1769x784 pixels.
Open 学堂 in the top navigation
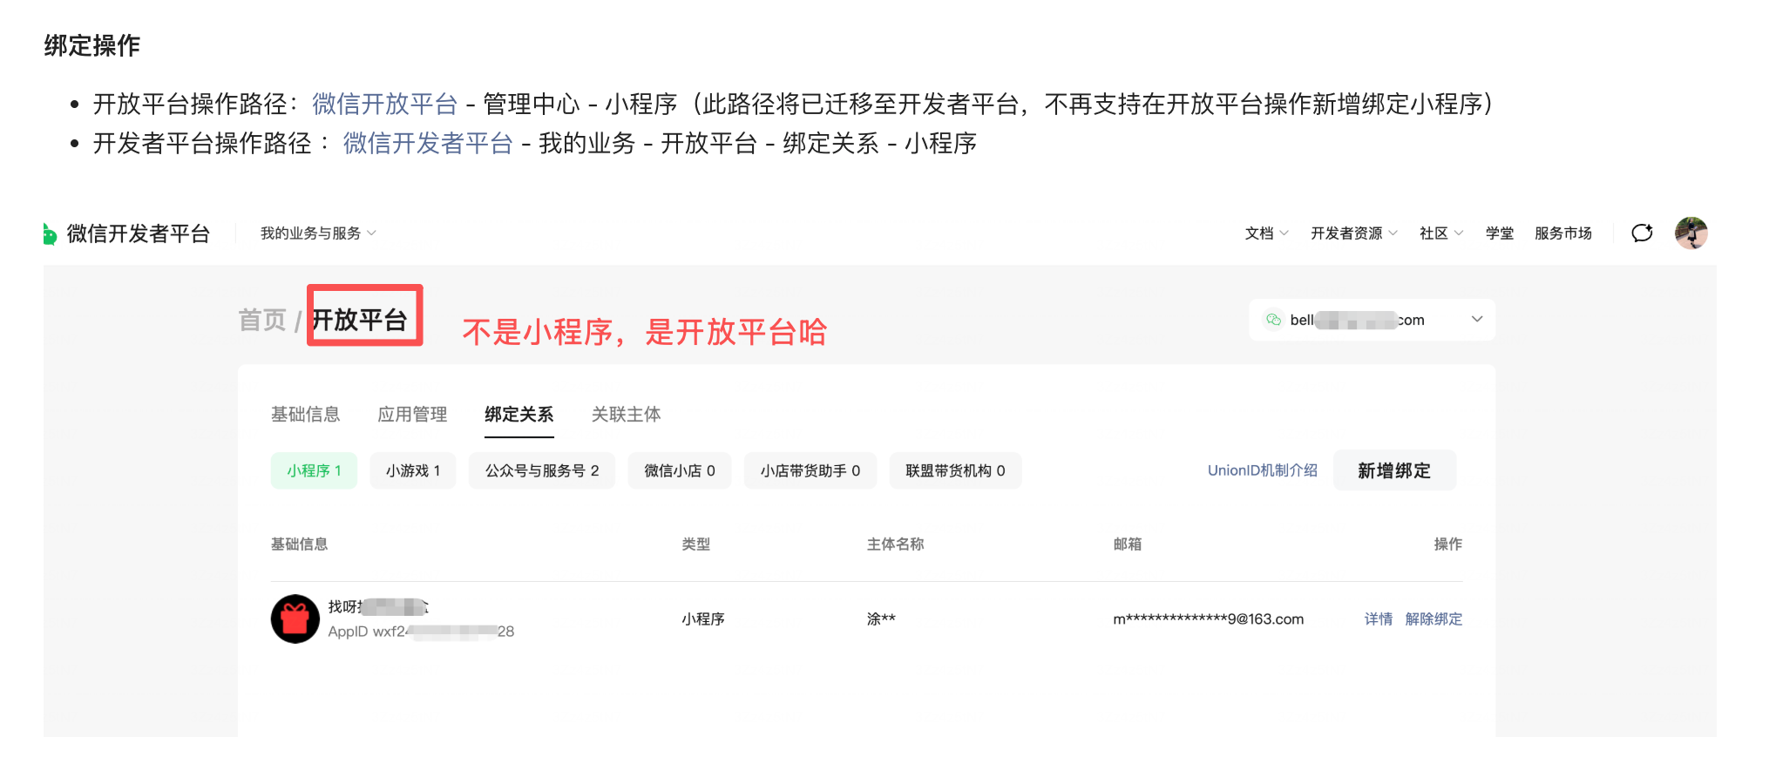click(x=1499, y=233)
